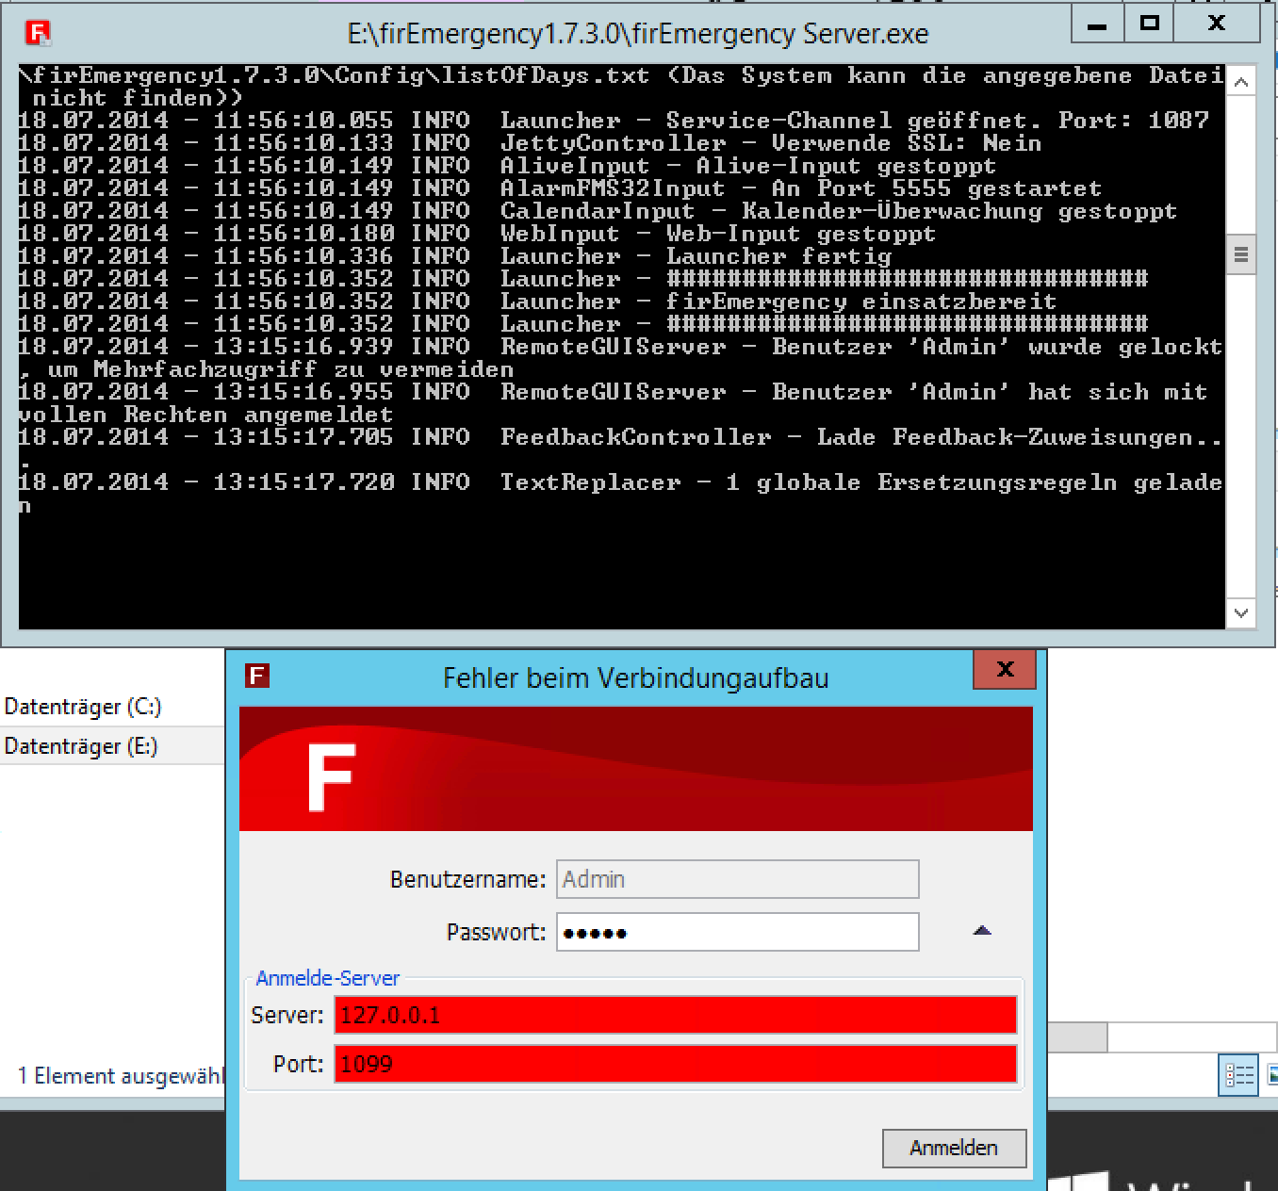
Task: Close the Fehler beim Verbindungaufbau dialog
Action: pos(1005,670)
